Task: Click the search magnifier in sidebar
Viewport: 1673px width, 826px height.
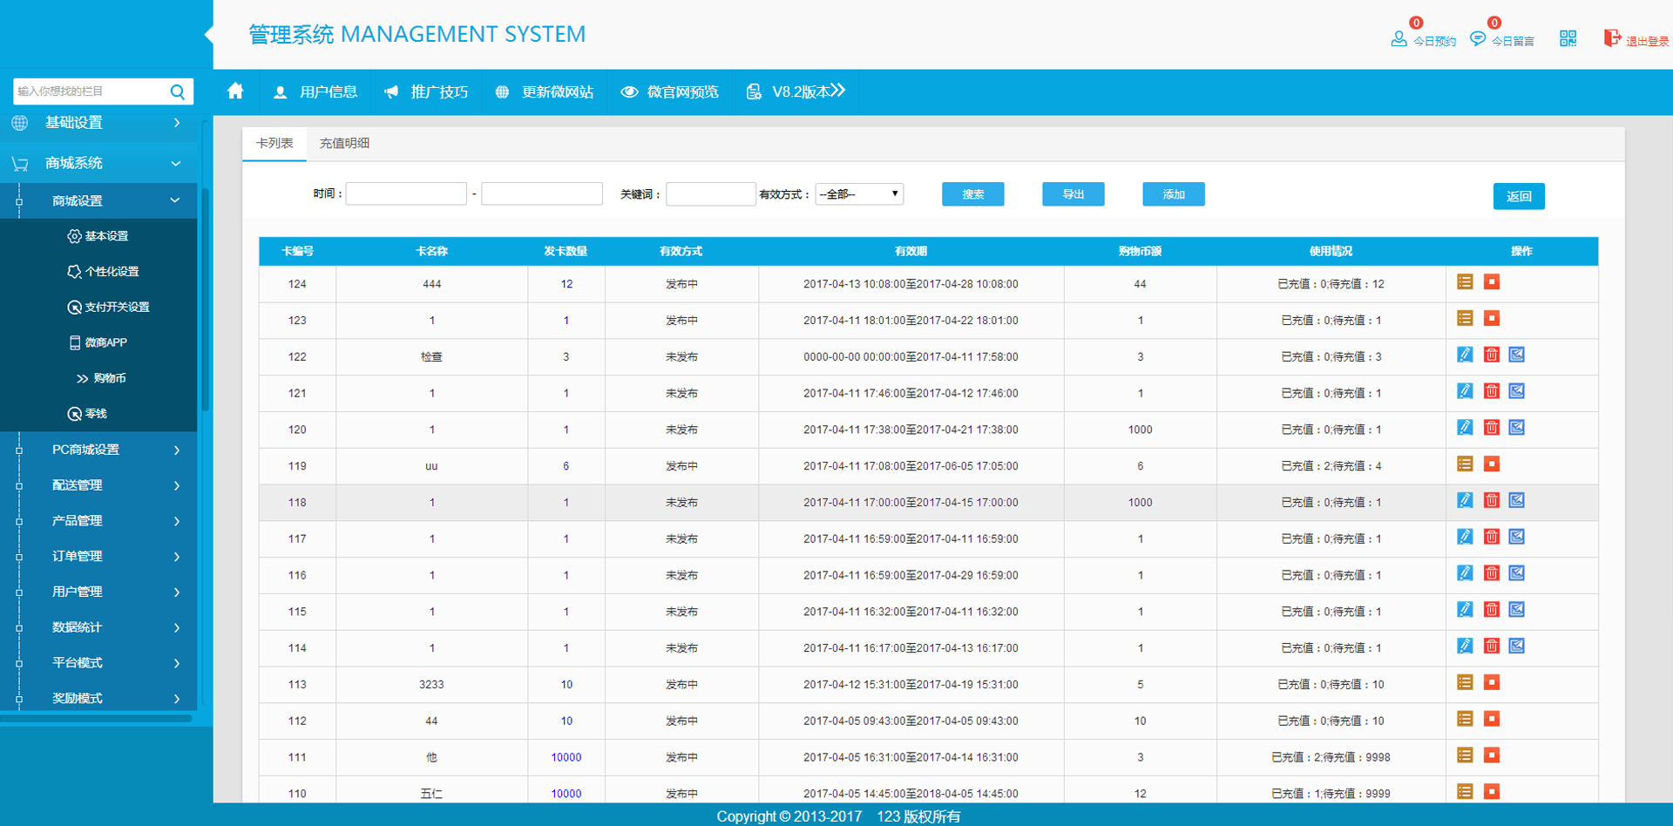Action: point(178,91)
